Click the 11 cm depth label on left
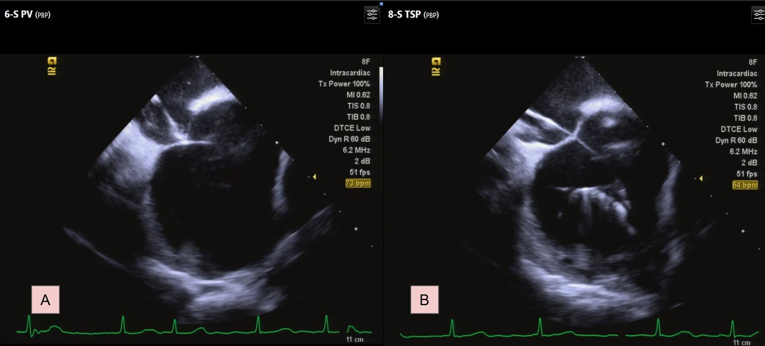765x346 pixels. [354, 339]
